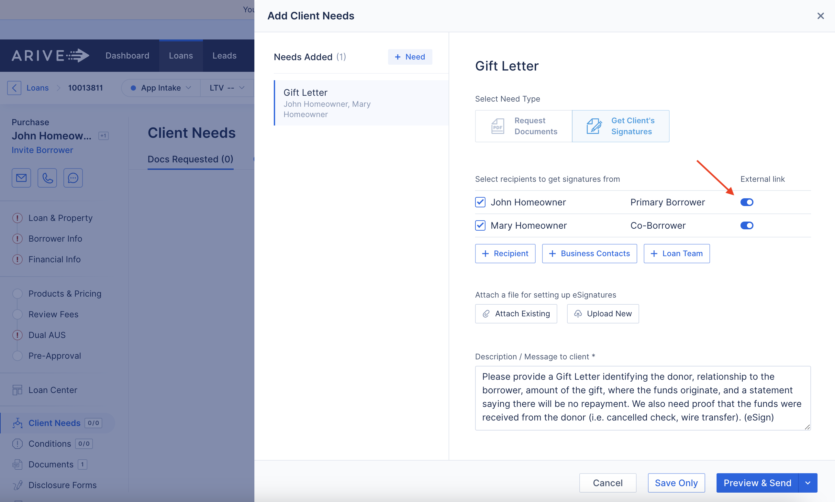835x502 pixels.
Task: Open the App Intake status dropdown
Action: 161,88
